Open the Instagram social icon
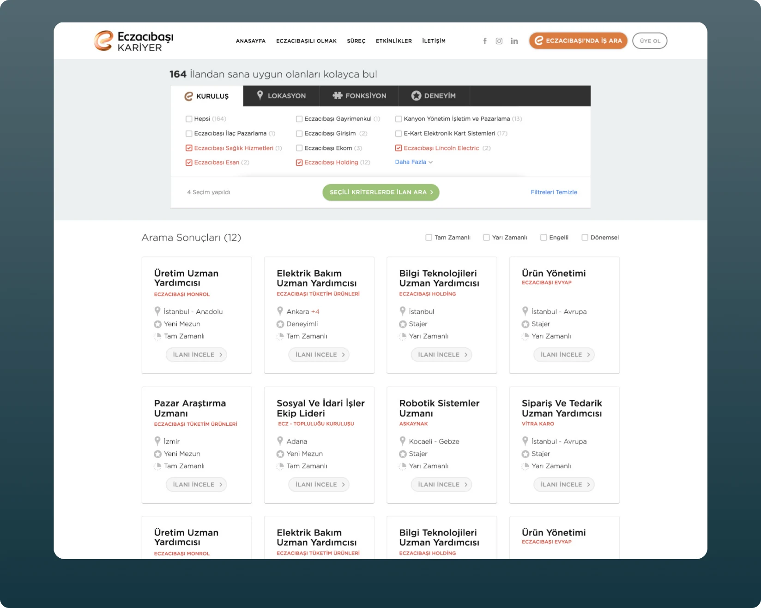Image resolution: width=761 pixels, height=608 pixels. (x=499, y=41)
